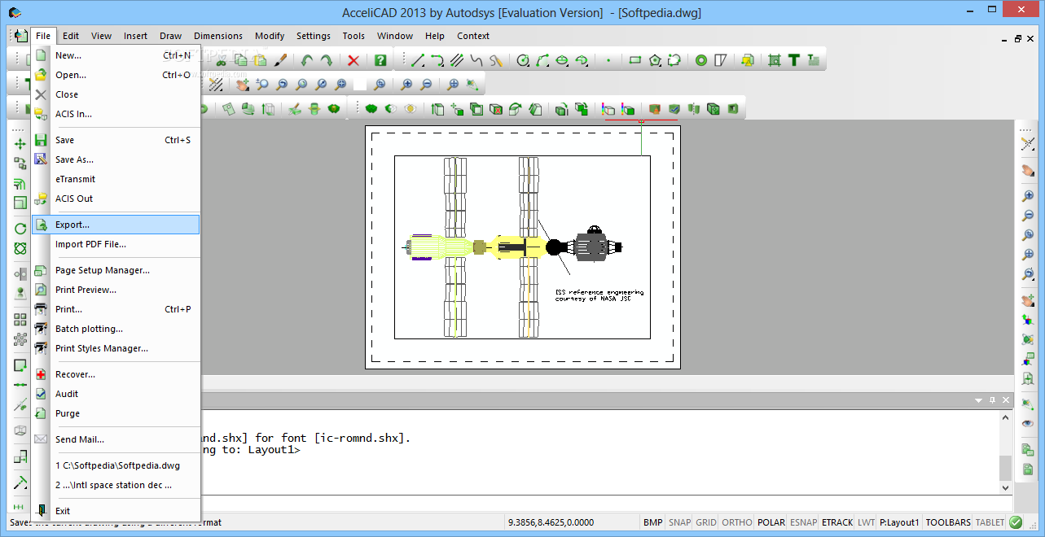Toggle TABLET in the status bar
The image size is (1045, 537).
(x=990, y=522)
